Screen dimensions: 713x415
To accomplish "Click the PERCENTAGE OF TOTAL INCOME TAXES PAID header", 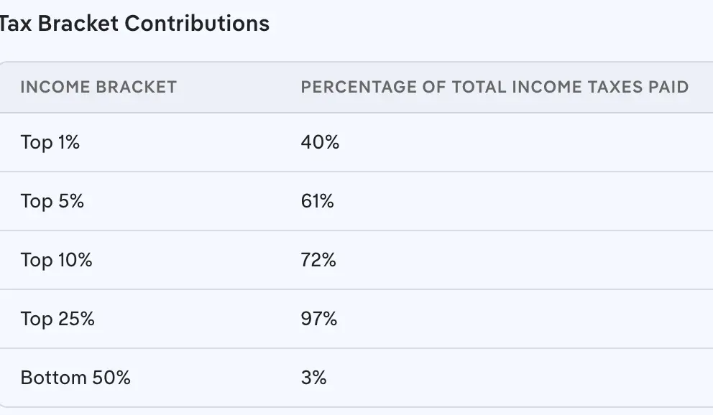I will (494, 87).
